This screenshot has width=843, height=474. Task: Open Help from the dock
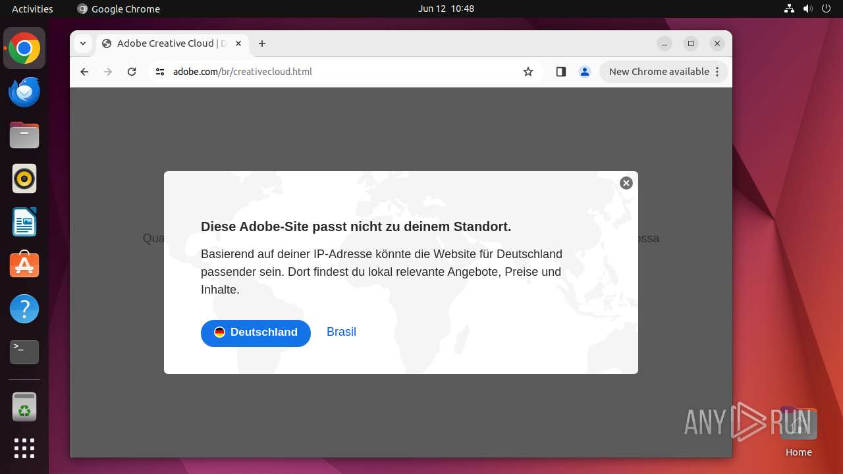click(24, 309)
